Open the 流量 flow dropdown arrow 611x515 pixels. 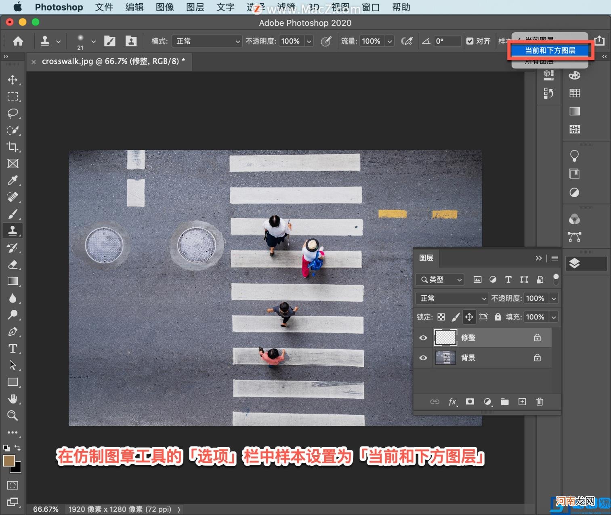click(x=390, y=41)
